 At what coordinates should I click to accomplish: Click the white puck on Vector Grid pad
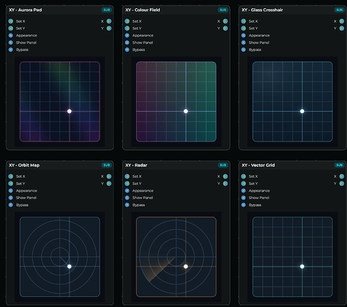point(302,266)
